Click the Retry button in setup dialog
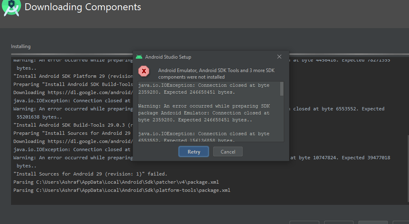Screen dimensions: 409x224 point(194,152)
